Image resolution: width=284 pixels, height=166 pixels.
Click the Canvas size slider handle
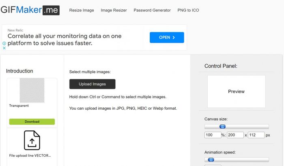[x=222, y=126]
